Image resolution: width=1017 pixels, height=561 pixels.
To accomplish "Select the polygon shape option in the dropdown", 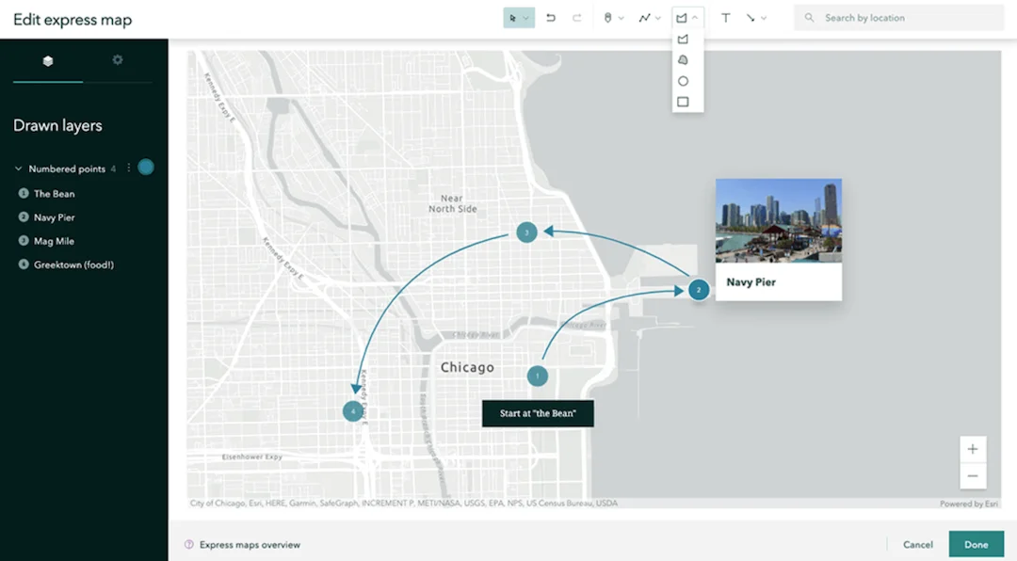I will pyautogui.click(x=683, y=40).
